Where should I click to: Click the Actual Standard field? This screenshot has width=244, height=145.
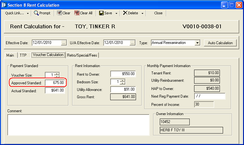pos(55,90)
